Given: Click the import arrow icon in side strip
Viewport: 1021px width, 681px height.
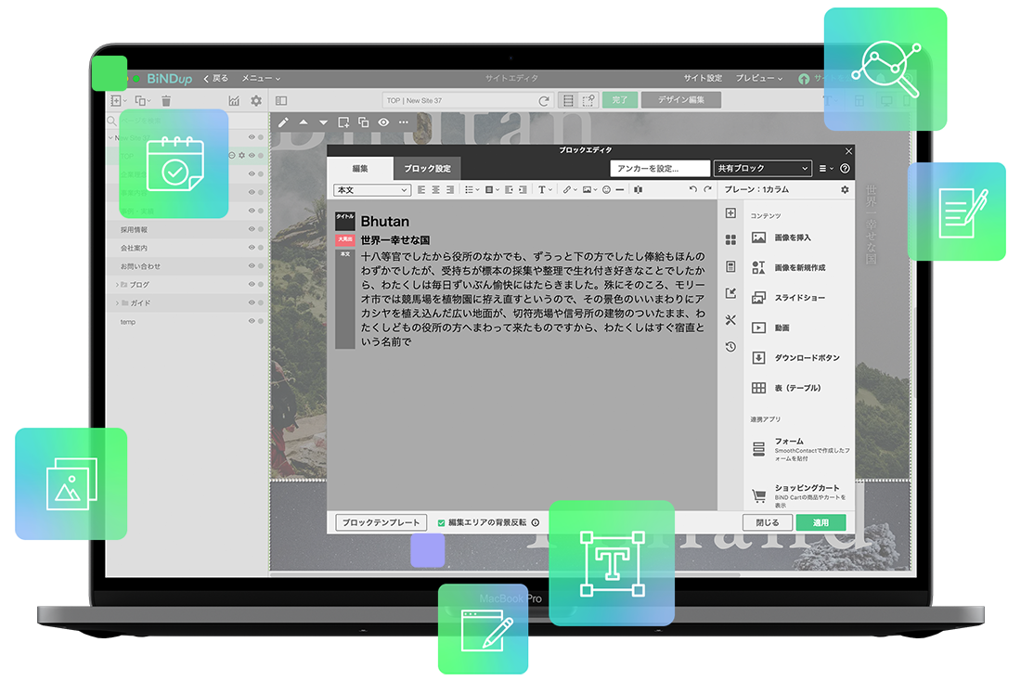Looking at the screenshot, I should (730, 293).
